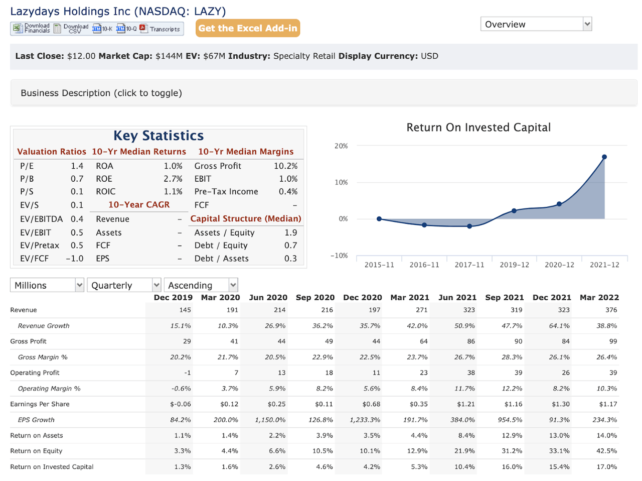642x481 pixels.
Task: Click the 2021-12 ROIC chart data point
Action: click(604, 157)
